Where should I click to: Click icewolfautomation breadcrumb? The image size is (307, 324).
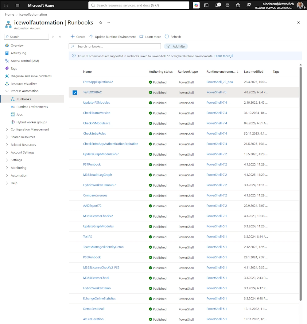[x=33, y=14]
